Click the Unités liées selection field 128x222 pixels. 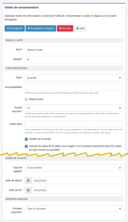tap(74, 124)
